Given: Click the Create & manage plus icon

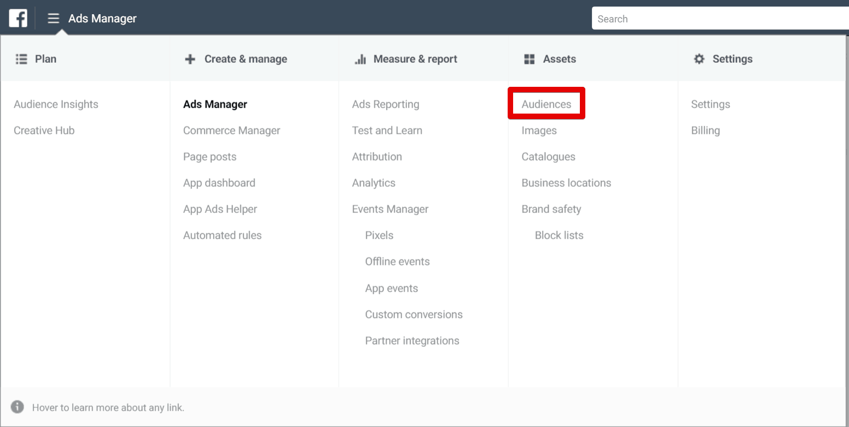Looking at the screenshot, I should (190, 59).
